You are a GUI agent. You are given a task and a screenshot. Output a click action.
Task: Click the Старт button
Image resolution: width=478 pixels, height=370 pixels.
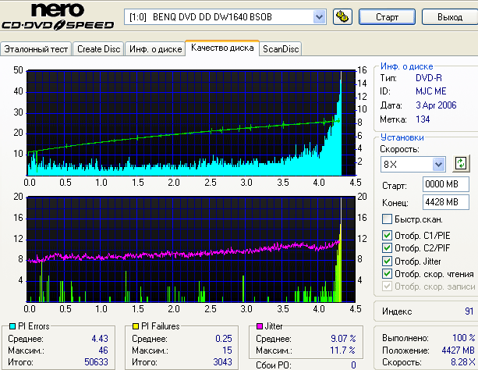pos(387,17)
